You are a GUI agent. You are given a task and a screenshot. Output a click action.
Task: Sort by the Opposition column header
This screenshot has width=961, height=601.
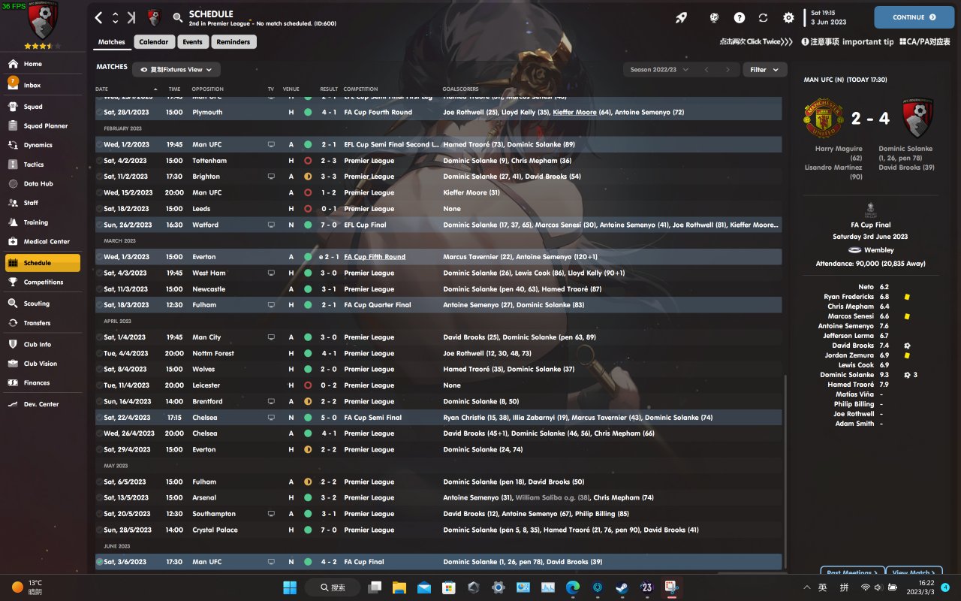[208, 89]
